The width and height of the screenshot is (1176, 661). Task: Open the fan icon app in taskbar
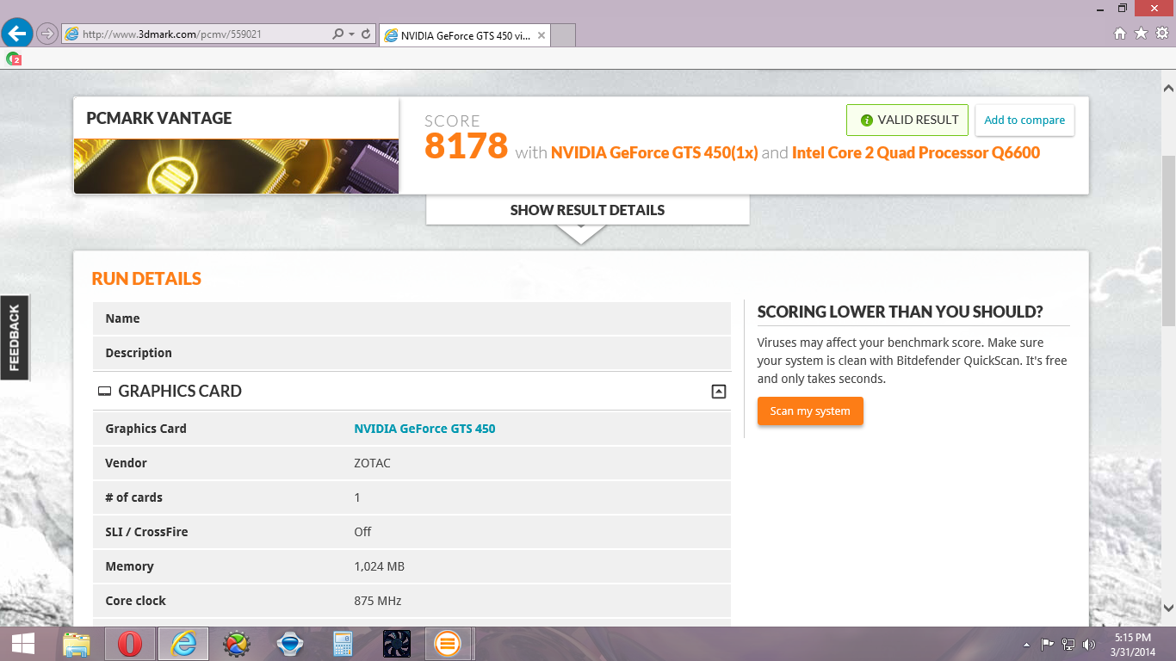[397, 644]
